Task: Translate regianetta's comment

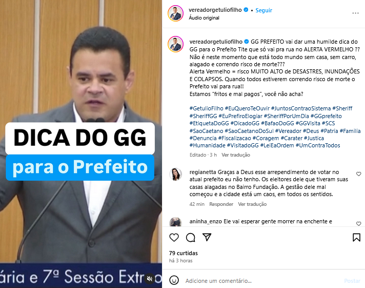Action: pyautogui.click(x=252, y=204)
